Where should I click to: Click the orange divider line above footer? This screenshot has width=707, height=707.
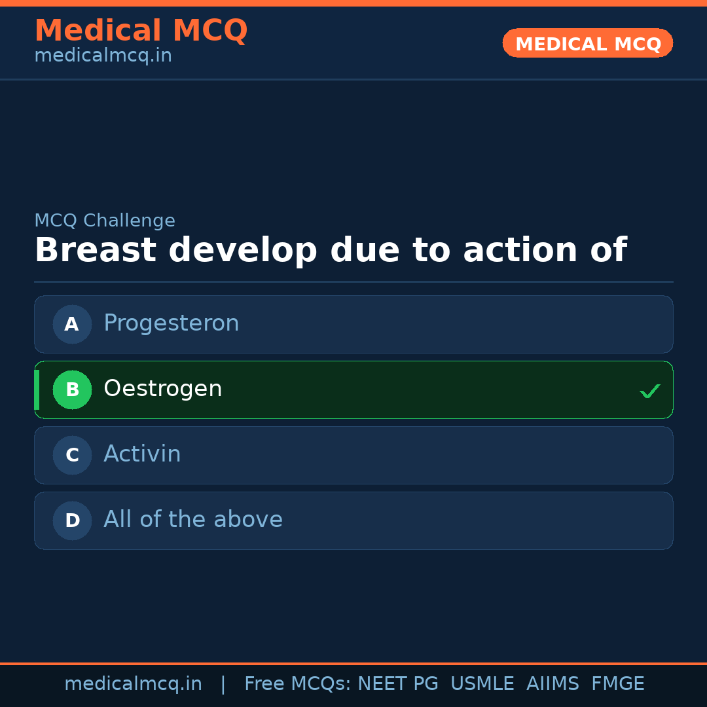tap(353, 663)
